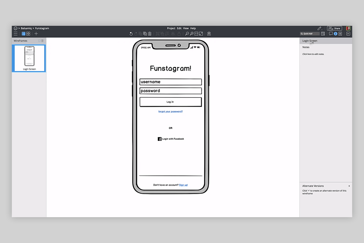Click forgot your password? link
The width and height of the screenshot is (364, 243).
click(x=170, y=112)
